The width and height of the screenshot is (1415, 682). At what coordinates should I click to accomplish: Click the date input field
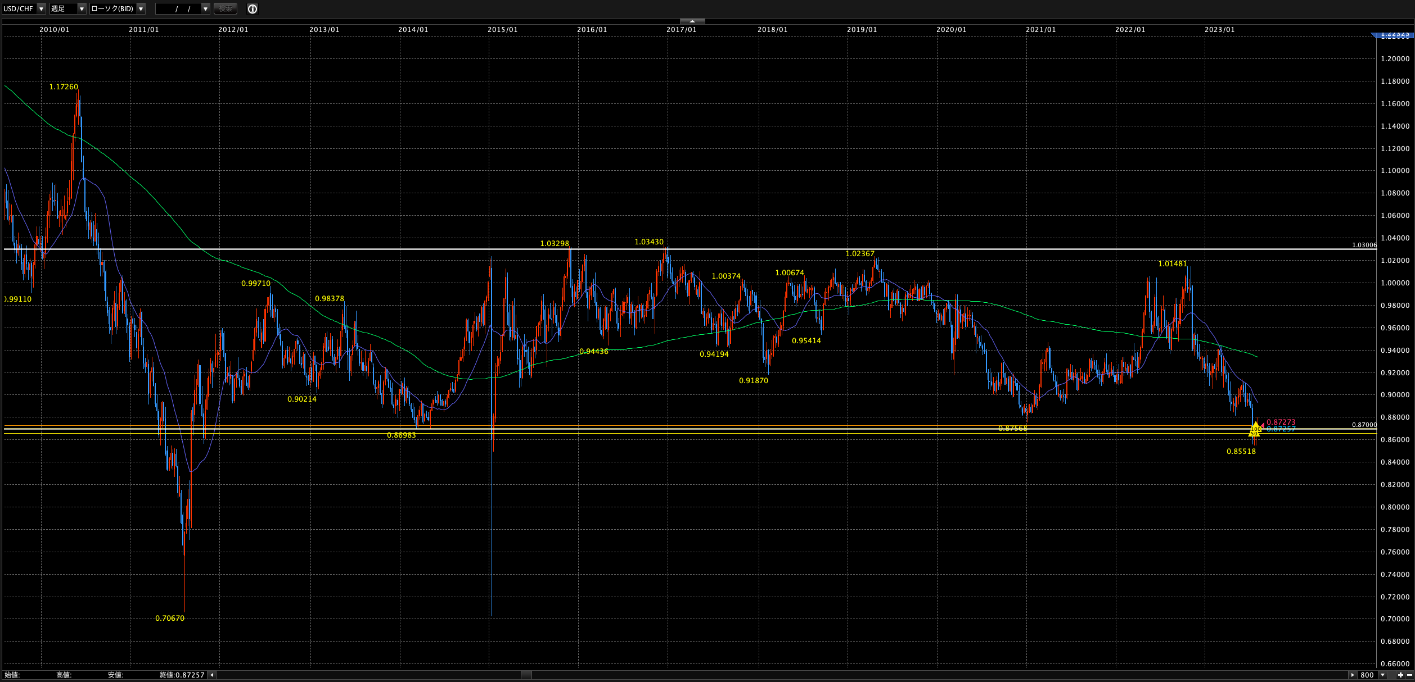pos(178,9)
